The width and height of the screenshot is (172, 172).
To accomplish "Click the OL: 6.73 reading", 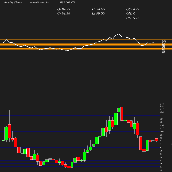I will [133, 18].
